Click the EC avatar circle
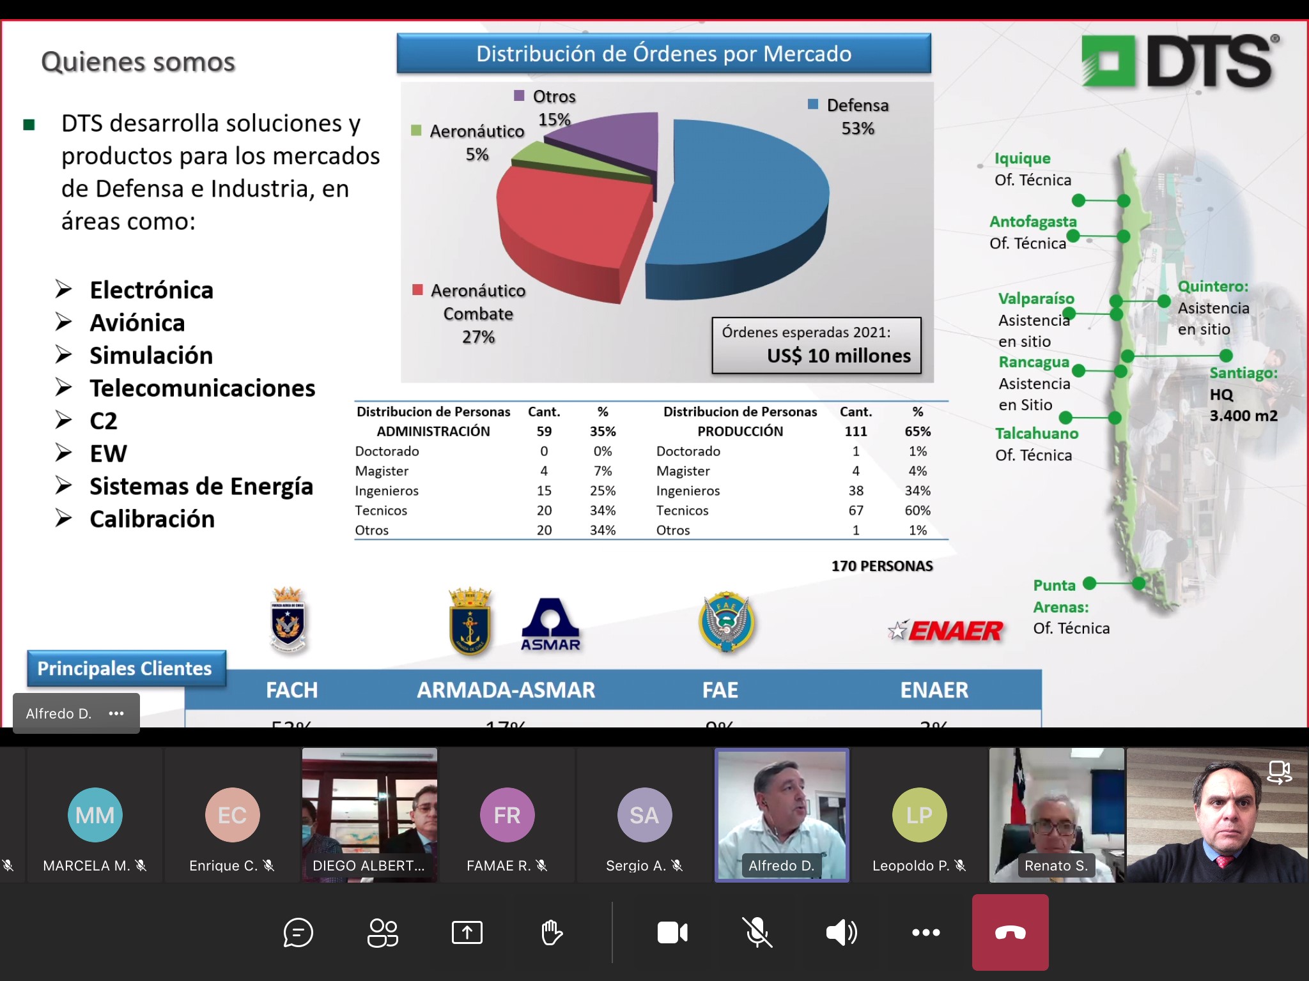This screenshot has height=981, width=1309. [233, 815]
